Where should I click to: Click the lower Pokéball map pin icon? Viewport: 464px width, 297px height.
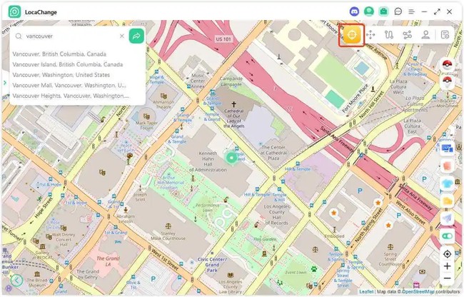[447, 81]
